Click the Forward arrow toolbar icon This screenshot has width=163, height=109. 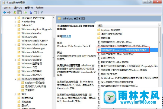tap(9, 12)
